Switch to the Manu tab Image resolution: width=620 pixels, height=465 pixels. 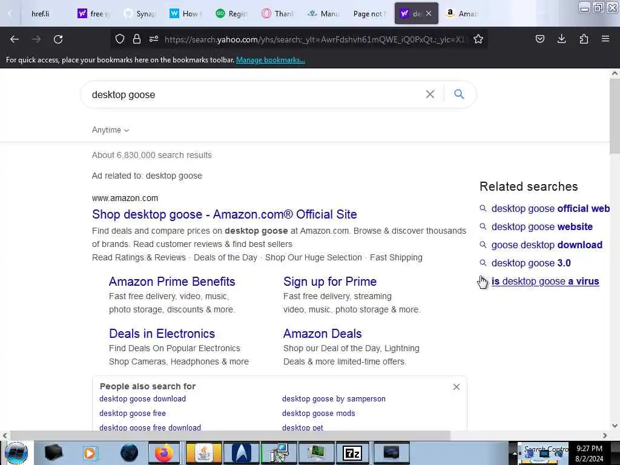pos(323,14)
